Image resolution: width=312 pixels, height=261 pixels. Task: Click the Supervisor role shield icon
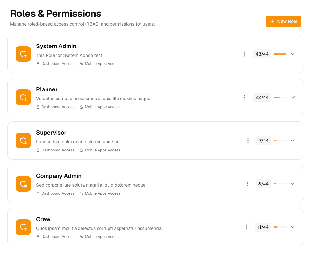[23, 141]
